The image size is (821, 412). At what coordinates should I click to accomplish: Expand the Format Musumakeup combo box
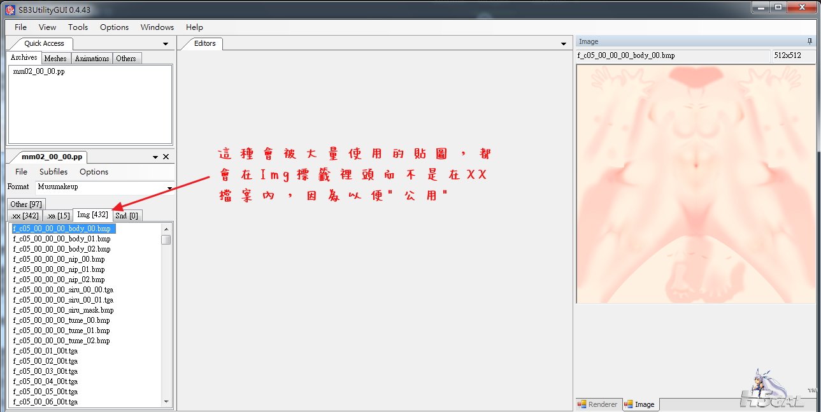pyautogui.click(x=169, y=188)
